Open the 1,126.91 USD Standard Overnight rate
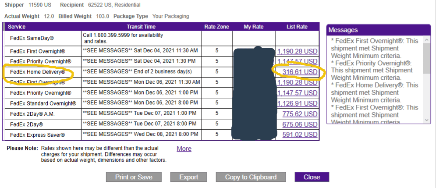This screenshot has height=188, width=436. (x=297, y=103)
